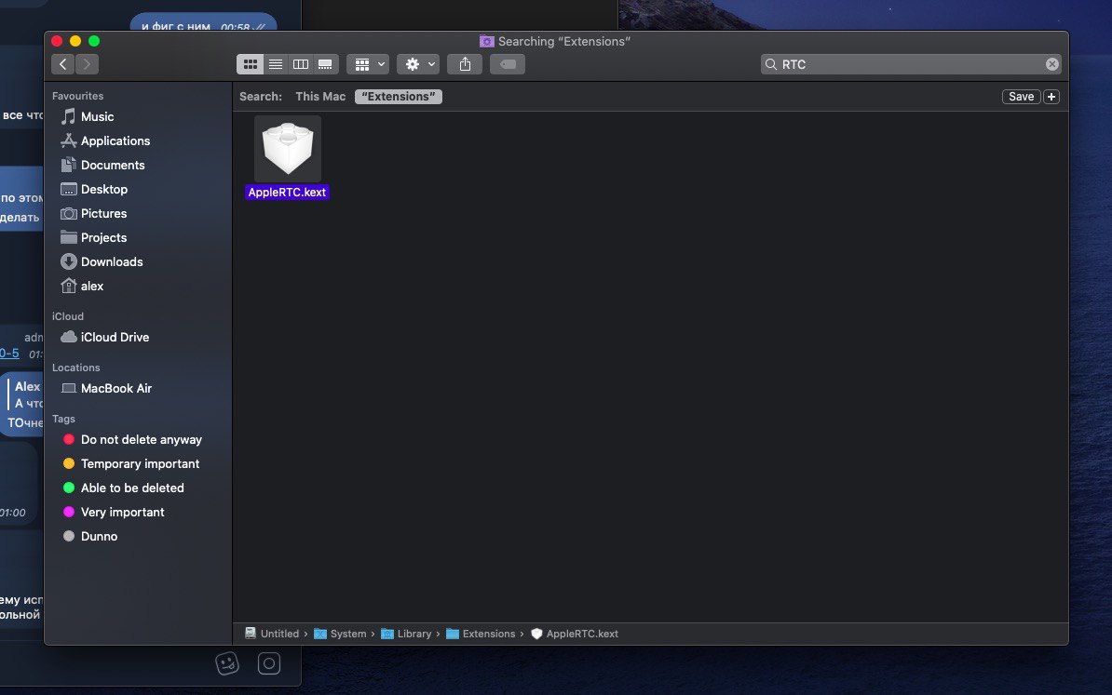
Task: Go forward with the Finder forward arrow
Action: click(87, 64)
